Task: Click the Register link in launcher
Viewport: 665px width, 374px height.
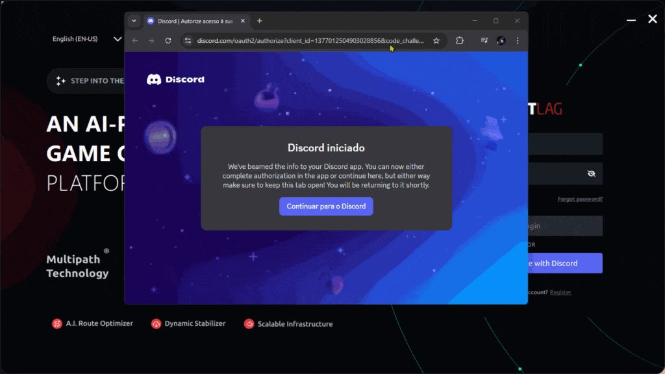Action: click(560, 292)
